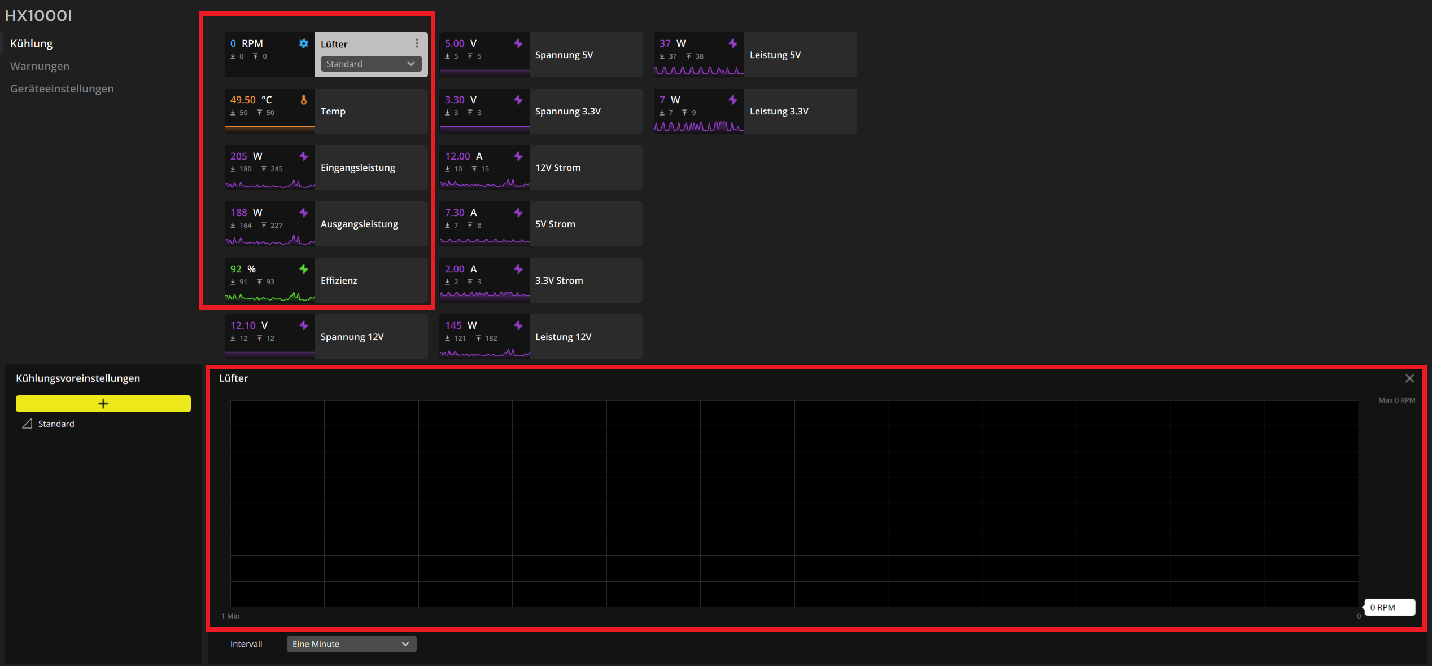Click the thermometer icon on the Temp tile
The height and width of the screenshot is (666, 1432).
pos(304,100)
